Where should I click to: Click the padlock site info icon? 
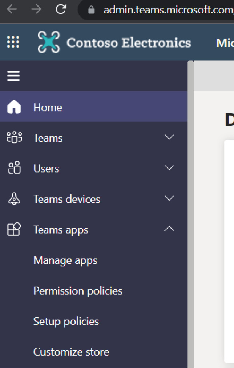[x=91, y=10]
